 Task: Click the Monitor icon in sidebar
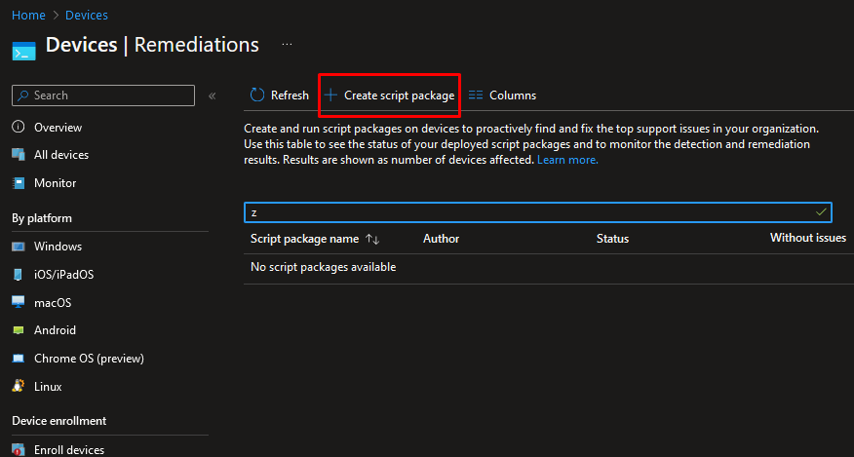tap(19, 183)
